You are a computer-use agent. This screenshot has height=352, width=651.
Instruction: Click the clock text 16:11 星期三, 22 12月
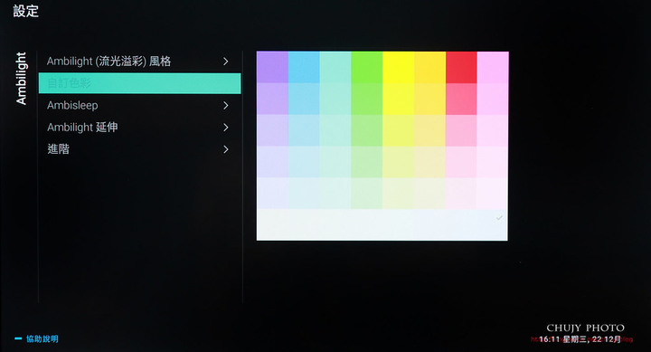580,339
